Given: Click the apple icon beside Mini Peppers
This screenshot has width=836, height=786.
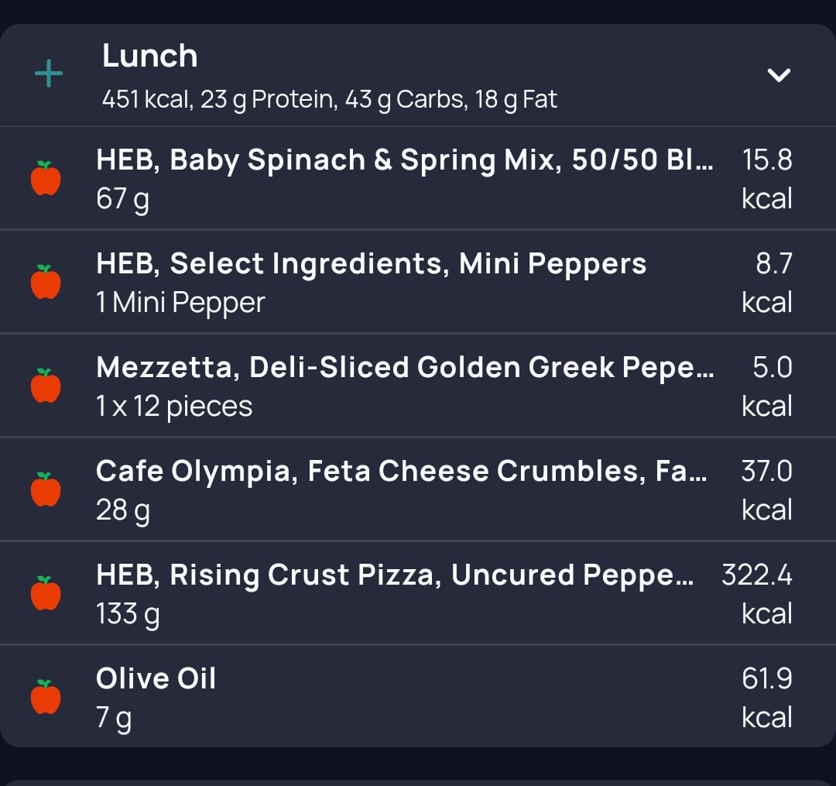Looking at the screenshot, I should click(x=46, y=282).
